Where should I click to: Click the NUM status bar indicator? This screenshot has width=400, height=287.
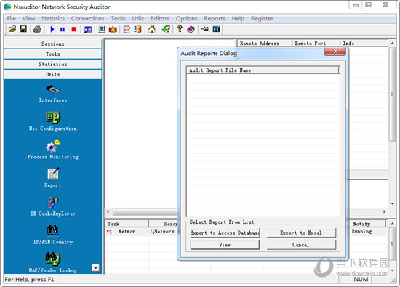click(x=361, y=279)
